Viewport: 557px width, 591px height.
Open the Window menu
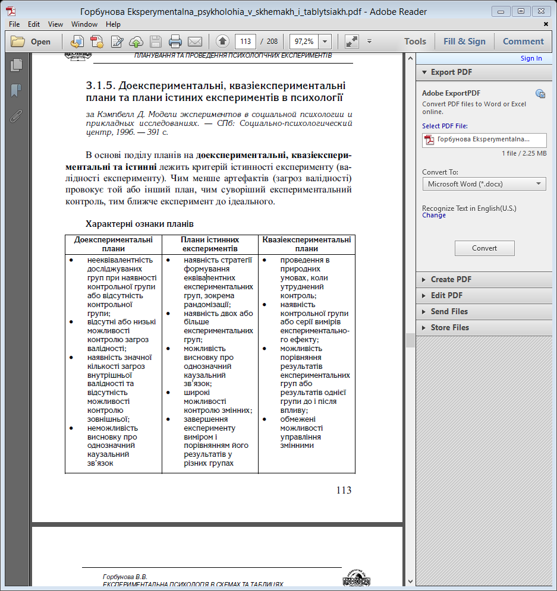(x=84, y=24)
